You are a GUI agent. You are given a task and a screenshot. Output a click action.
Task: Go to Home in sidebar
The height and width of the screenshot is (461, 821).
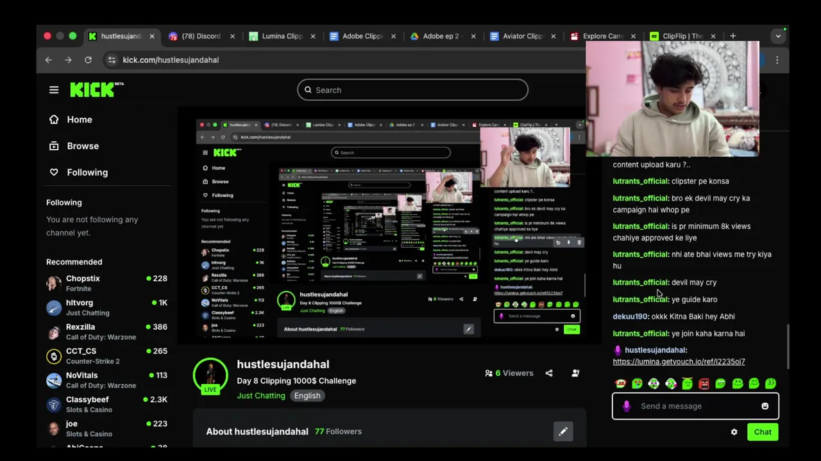(x=71, y=119)
